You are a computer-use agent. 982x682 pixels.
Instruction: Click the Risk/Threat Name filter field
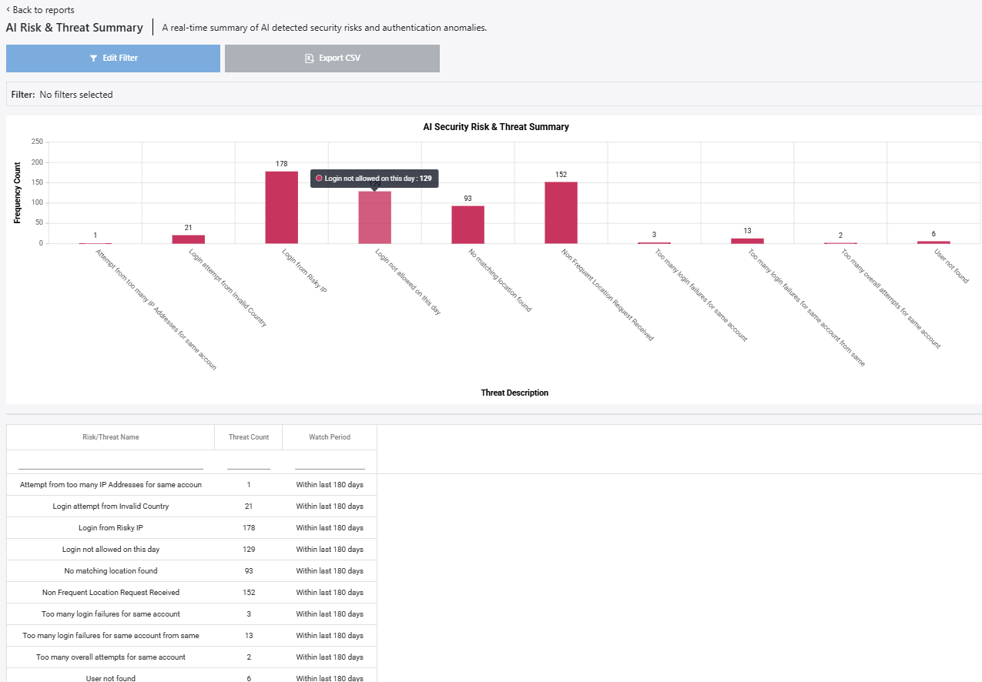(111, 462)
